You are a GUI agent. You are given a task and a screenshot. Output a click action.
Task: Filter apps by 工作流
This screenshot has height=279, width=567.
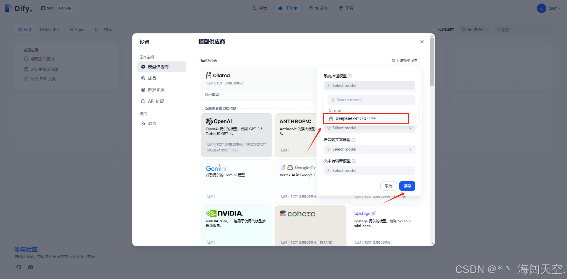(x=103, y=30)
